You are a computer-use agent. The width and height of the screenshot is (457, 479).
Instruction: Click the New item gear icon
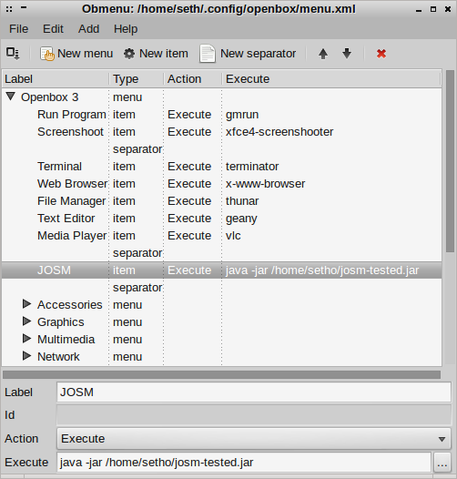(129, 54)
